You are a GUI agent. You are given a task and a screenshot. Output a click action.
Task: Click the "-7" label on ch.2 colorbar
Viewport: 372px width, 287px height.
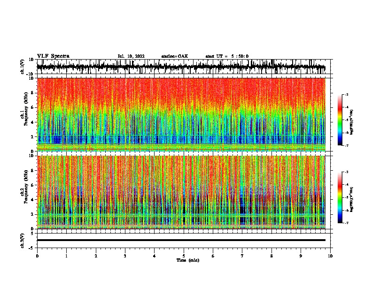pos(347,223)
